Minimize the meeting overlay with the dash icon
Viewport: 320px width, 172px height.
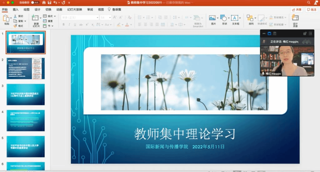click(x=264, y=33)
